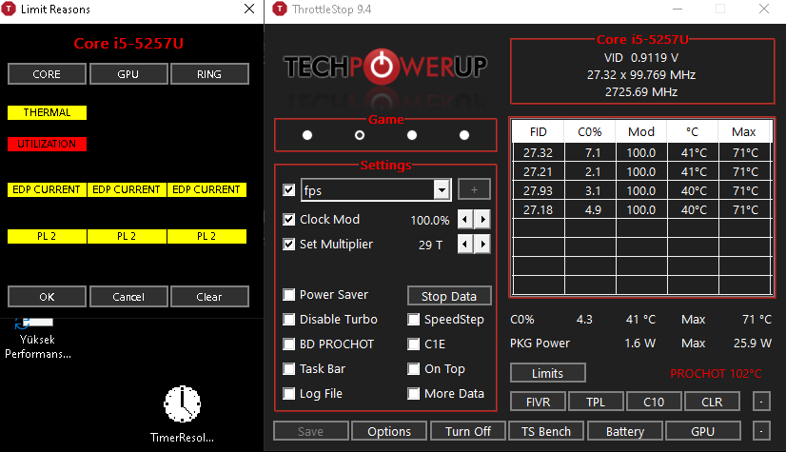Image resolution: width=786 pixels, height=452 pixels.
Task: Decrease Clock Mod with left arrow
Action: (465, 220)
